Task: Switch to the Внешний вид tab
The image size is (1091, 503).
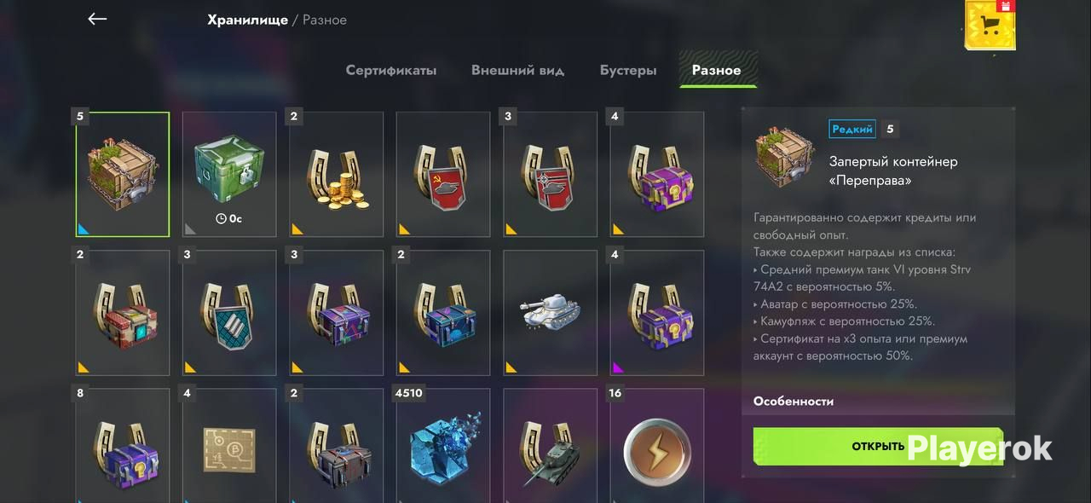Action: coord(517,70)
